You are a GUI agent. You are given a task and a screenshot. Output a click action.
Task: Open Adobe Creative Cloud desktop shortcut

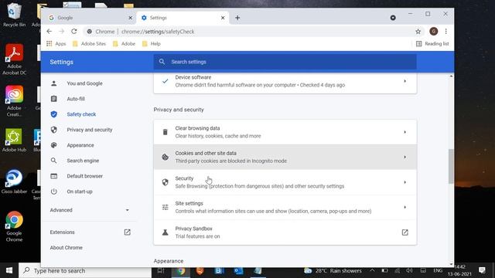[x=14, y=101]
